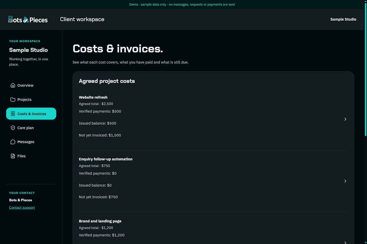Open the Files label in the sidebar
This screenshot has width=367, height=244.
21,156
